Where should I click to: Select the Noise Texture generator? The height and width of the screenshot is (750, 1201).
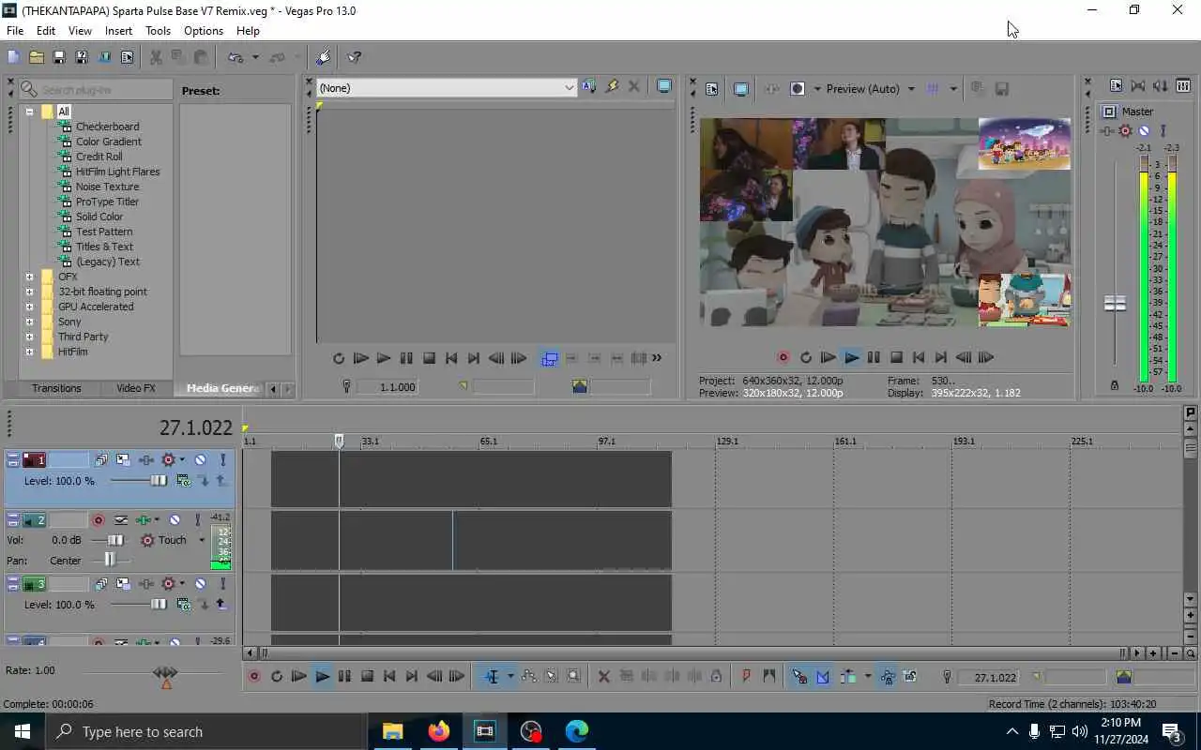107,187
